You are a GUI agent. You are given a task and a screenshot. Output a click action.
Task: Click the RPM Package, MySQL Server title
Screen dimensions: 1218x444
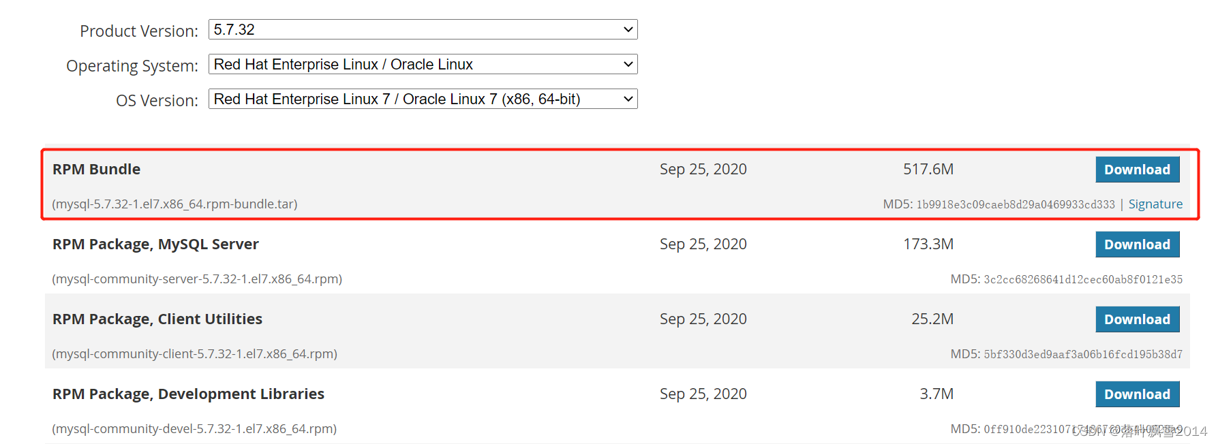[x=155, y=244]
